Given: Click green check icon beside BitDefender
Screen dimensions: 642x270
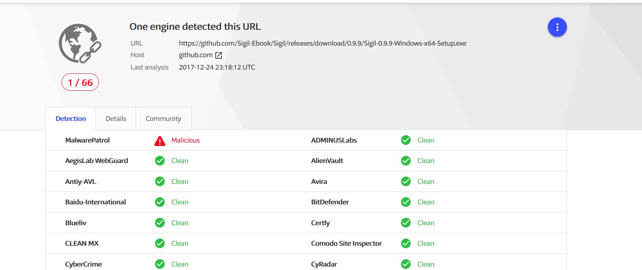Looking at the screenshot, I should (x=405, y=202).
